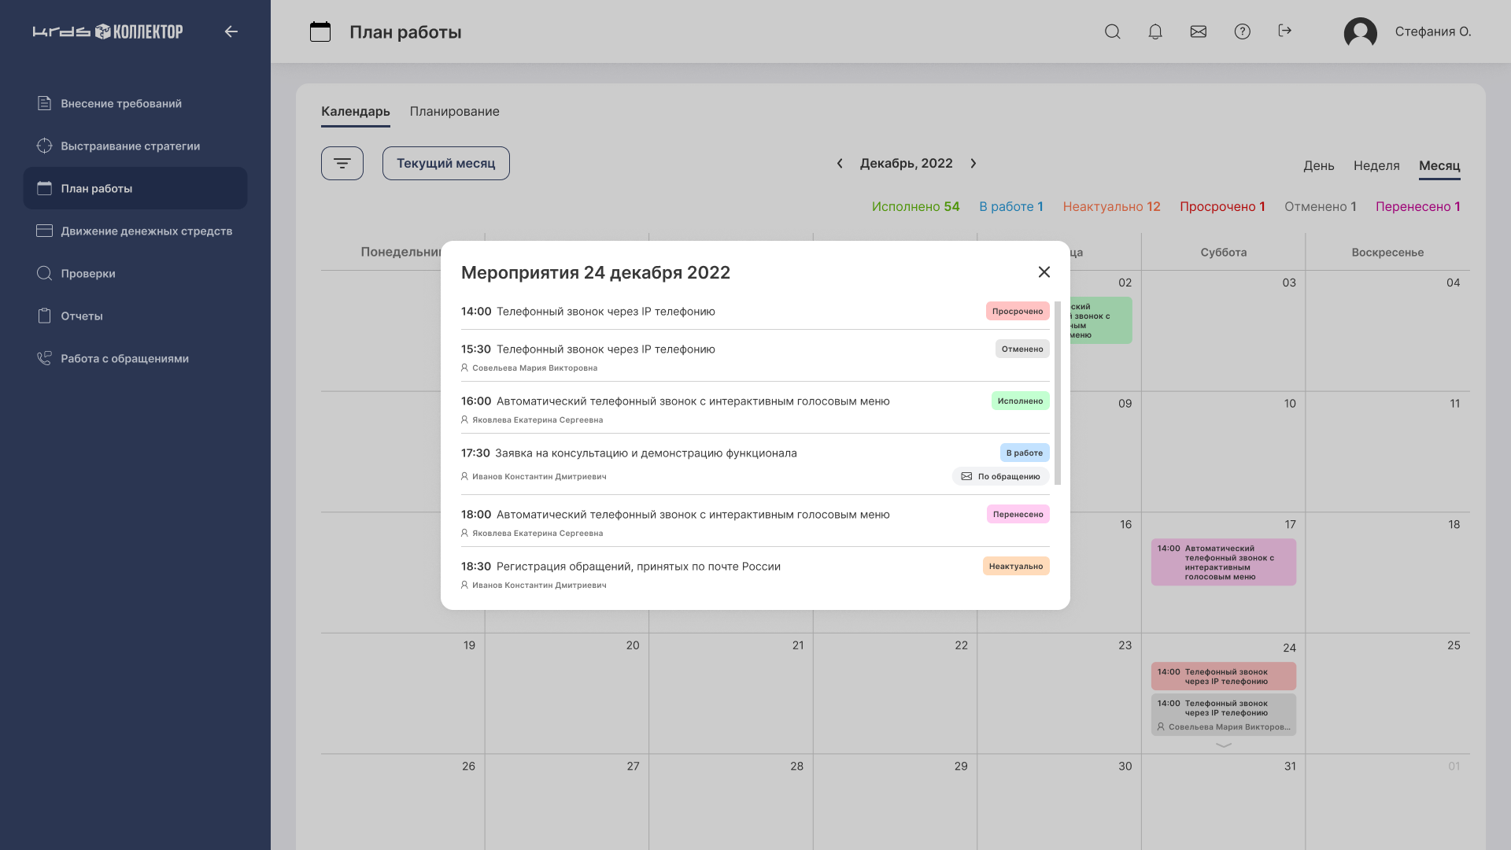Switch to the Планирование tab
The width and height of the screenshot is (1511, 850).
[454, 112]
